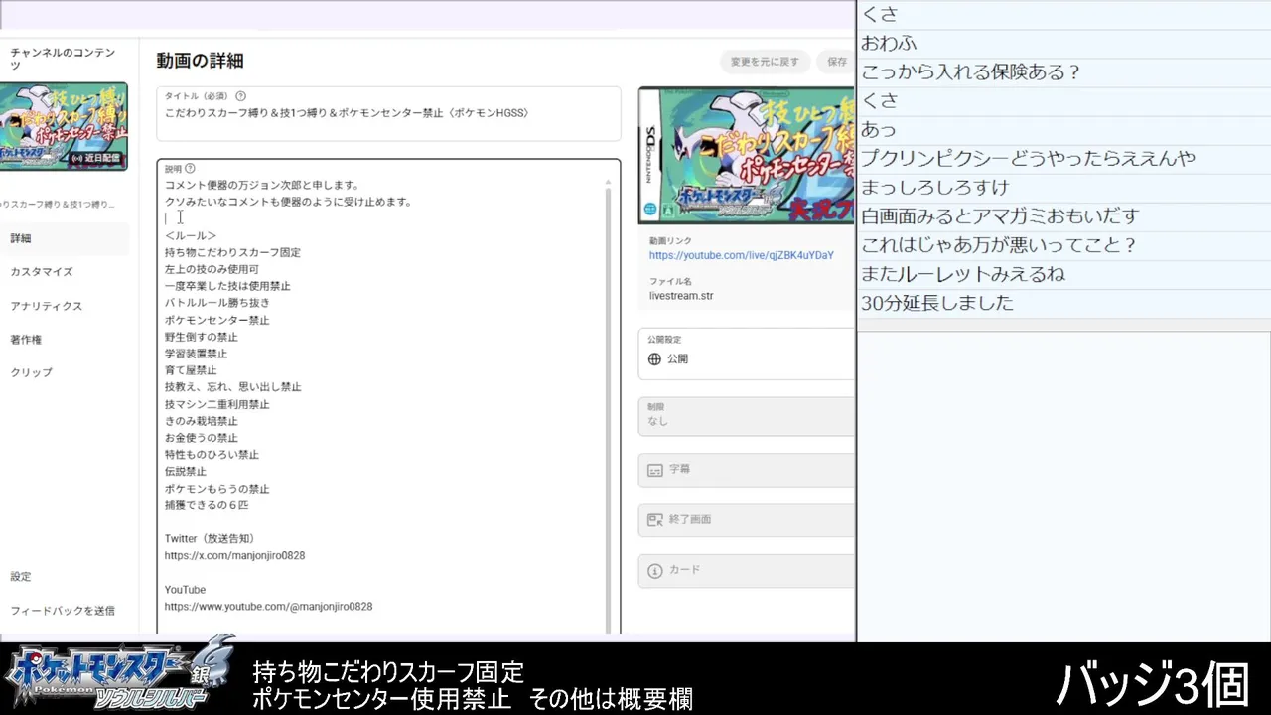Screen dimensions: 1271x715
Task: Click the 変更を元に戻す button
Action: pos(765,62)
